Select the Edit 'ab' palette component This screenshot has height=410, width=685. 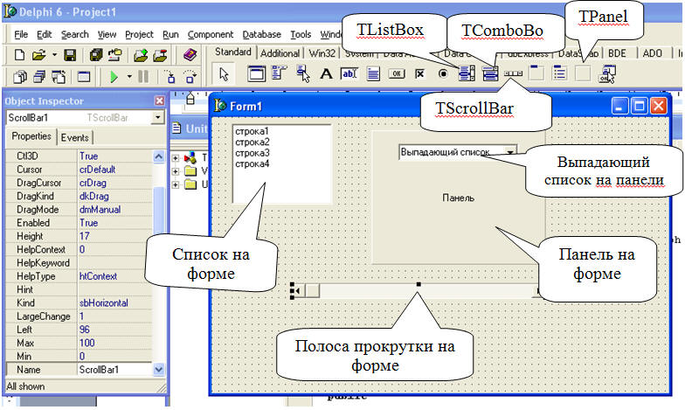coord(349,73)
